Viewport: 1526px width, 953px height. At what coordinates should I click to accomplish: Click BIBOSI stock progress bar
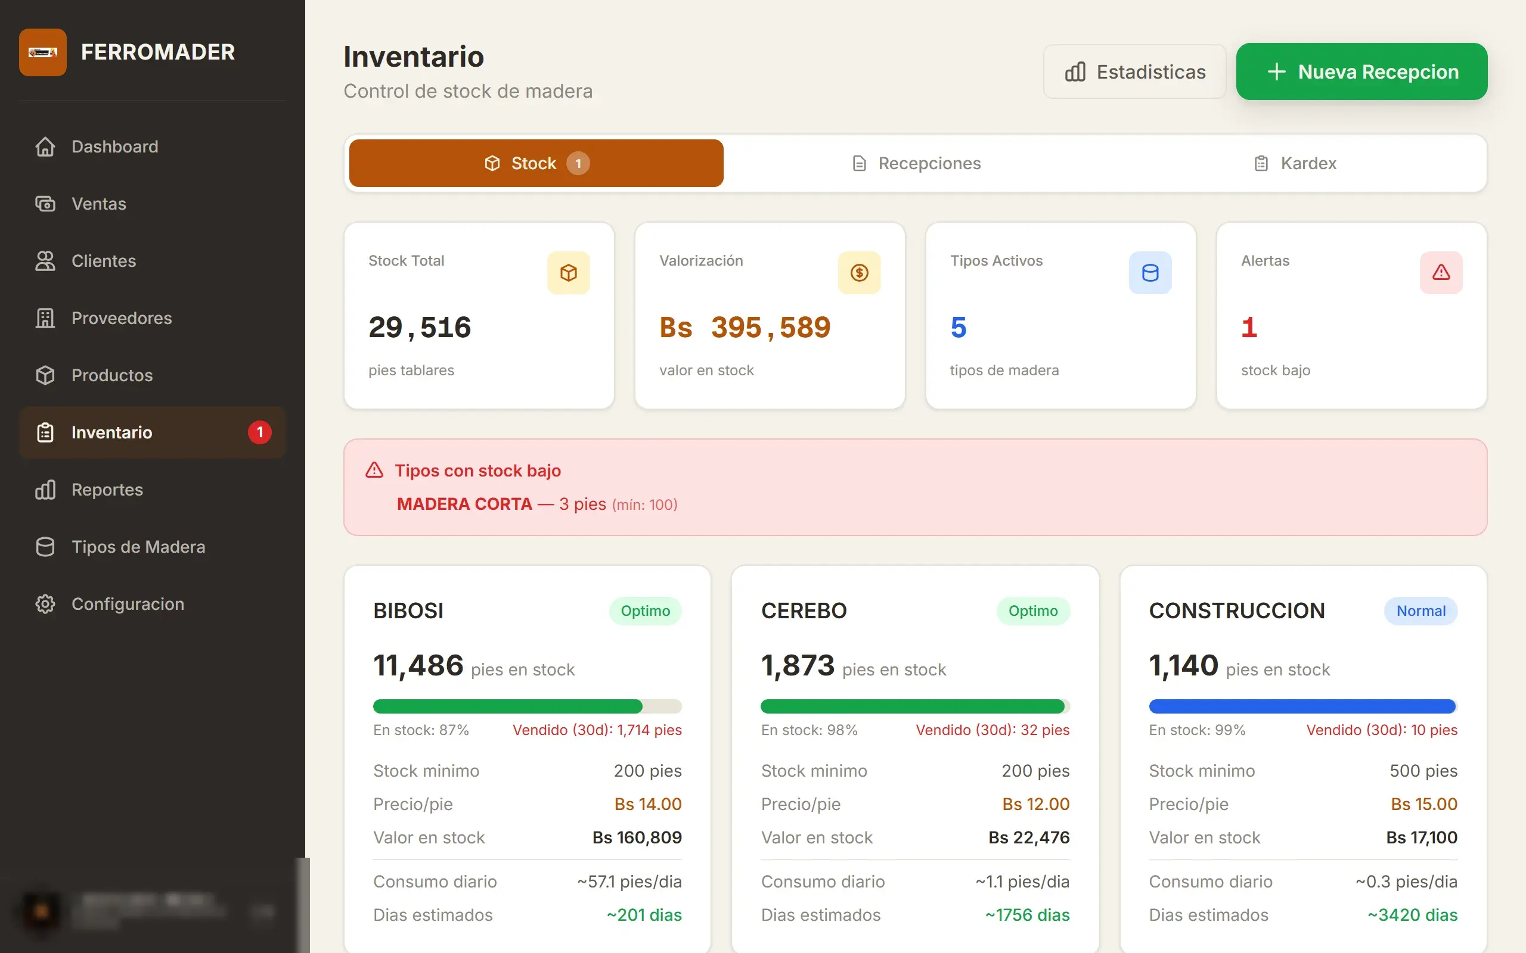(527, 706)
